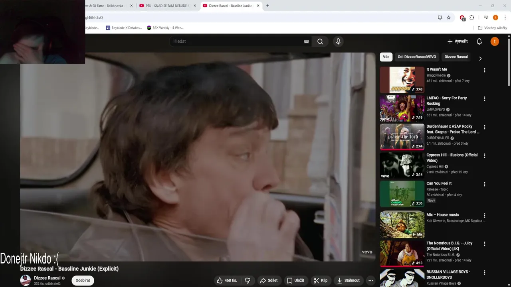Open the It Wasn't Me title link
This screenshot has height=287, width=511.
(437, 69)
